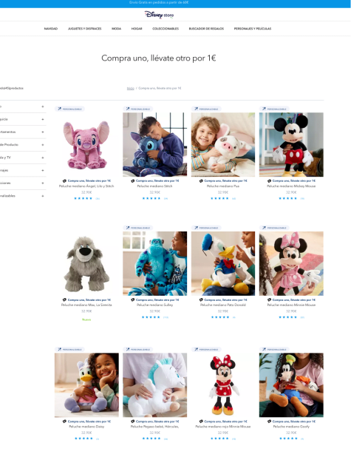
Task: Open the Juguetes y Disfraces menu
Action: (x=85, y=29)
